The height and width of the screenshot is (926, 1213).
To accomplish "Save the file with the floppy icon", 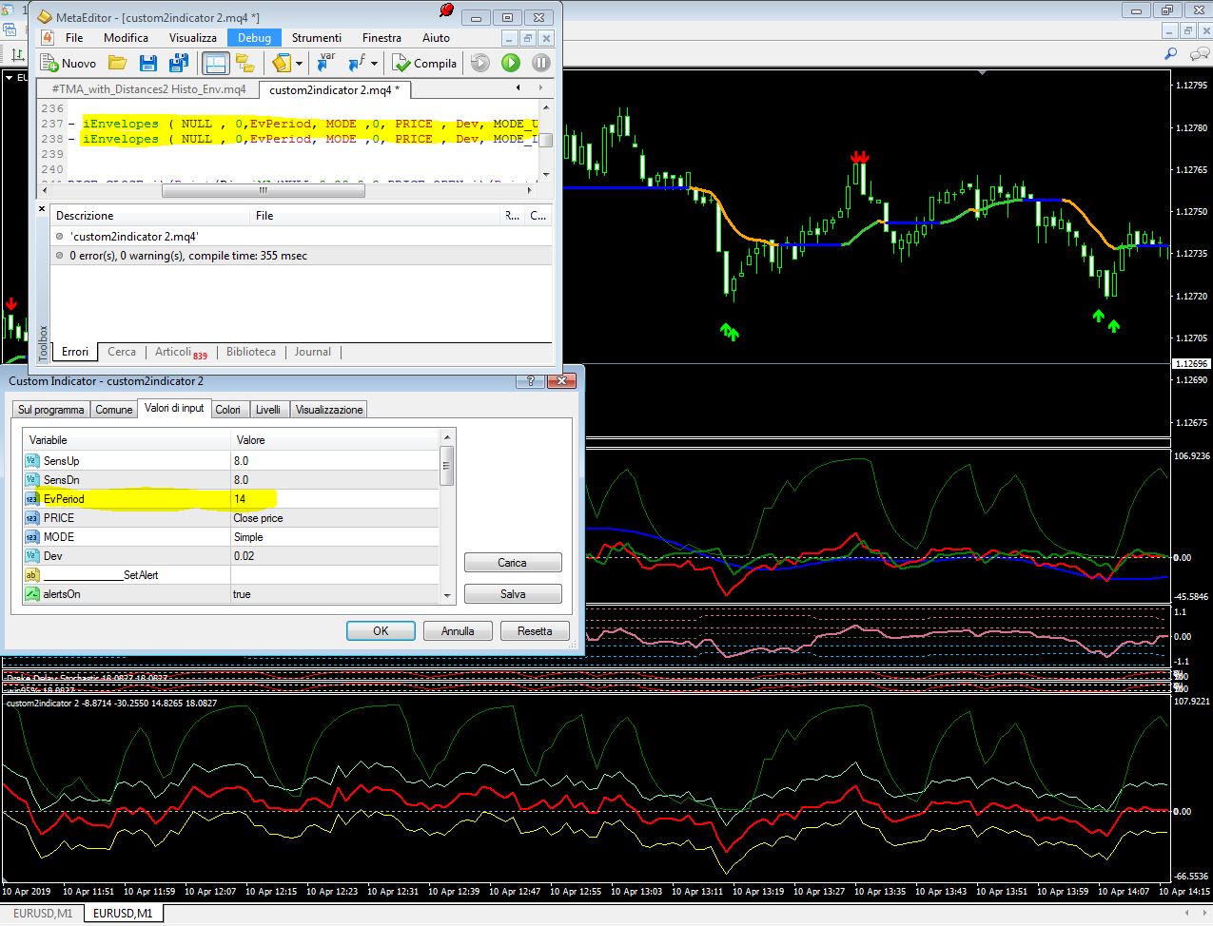I will (147, 64).
